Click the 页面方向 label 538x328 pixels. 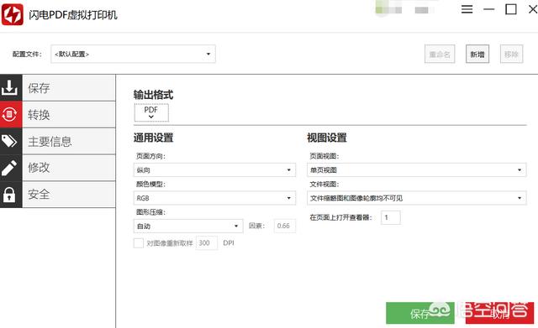pos(150,156)
